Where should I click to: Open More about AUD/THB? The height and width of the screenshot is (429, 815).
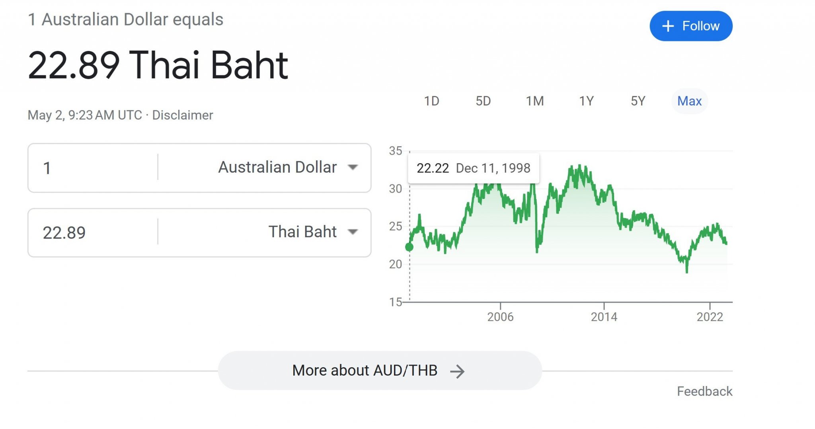(380, 370)
